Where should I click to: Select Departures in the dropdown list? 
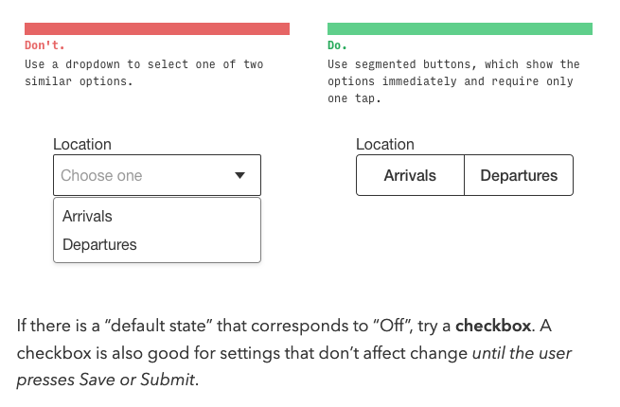click(x=99, y=245)
